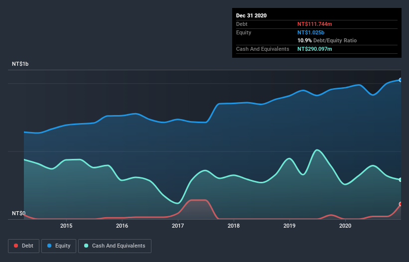409x262 pixels.
Task: Click the NT$0 y-axis label
Action: [19, 213]
